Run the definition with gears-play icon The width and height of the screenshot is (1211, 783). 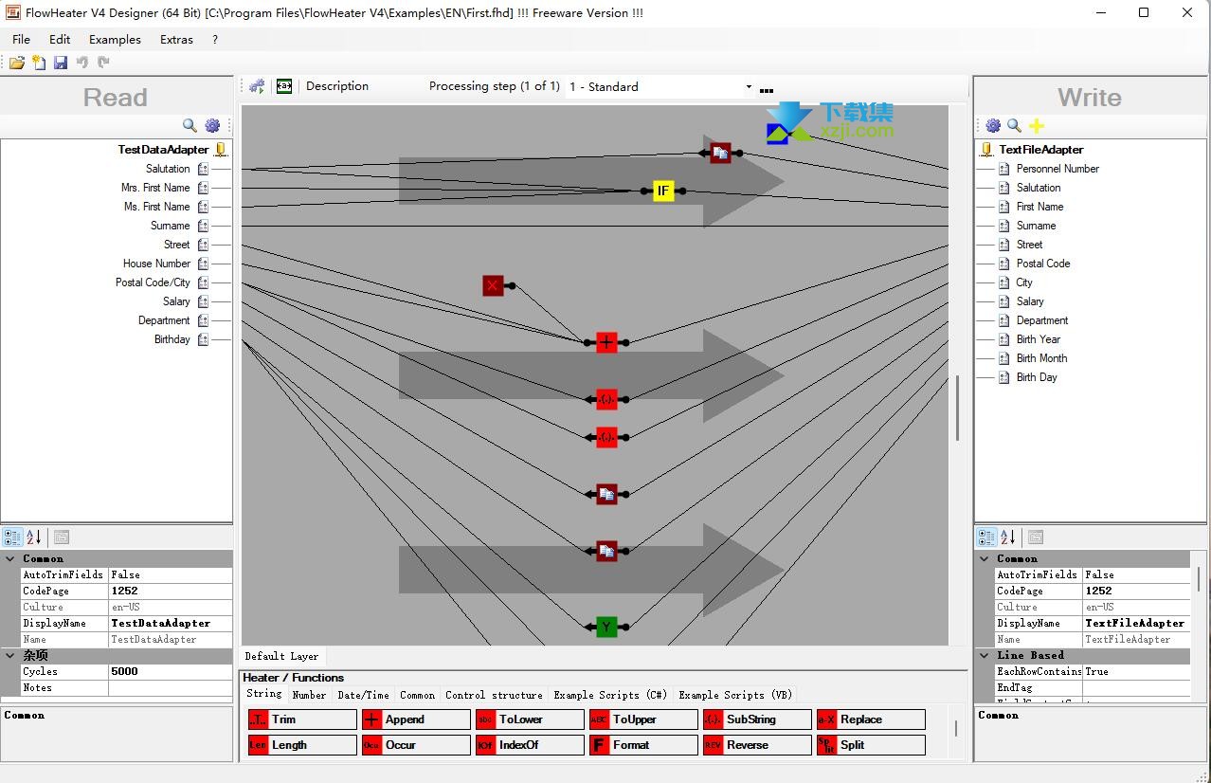pyautogui.click(x=257, y=86)
